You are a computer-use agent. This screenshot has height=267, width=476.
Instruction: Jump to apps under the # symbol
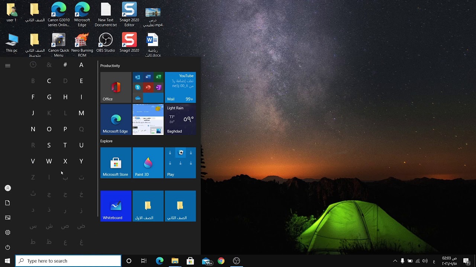65,65
